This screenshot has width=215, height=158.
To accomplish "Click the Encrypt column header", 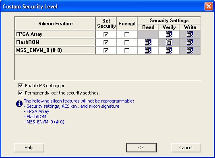I will 127,24.
